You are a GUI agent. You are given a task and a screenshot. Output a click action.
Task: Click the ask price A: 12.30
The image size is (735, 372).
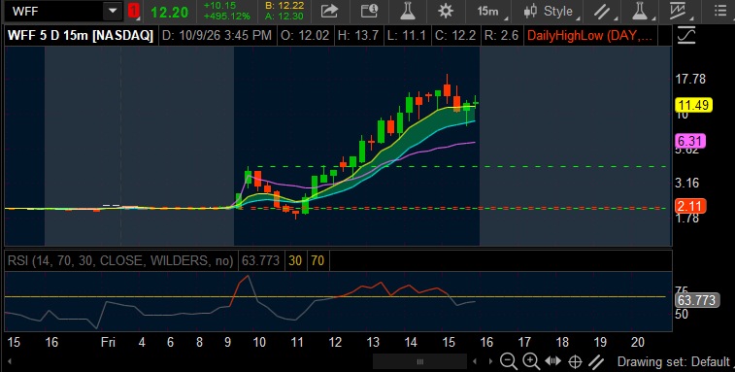point(284,17)
